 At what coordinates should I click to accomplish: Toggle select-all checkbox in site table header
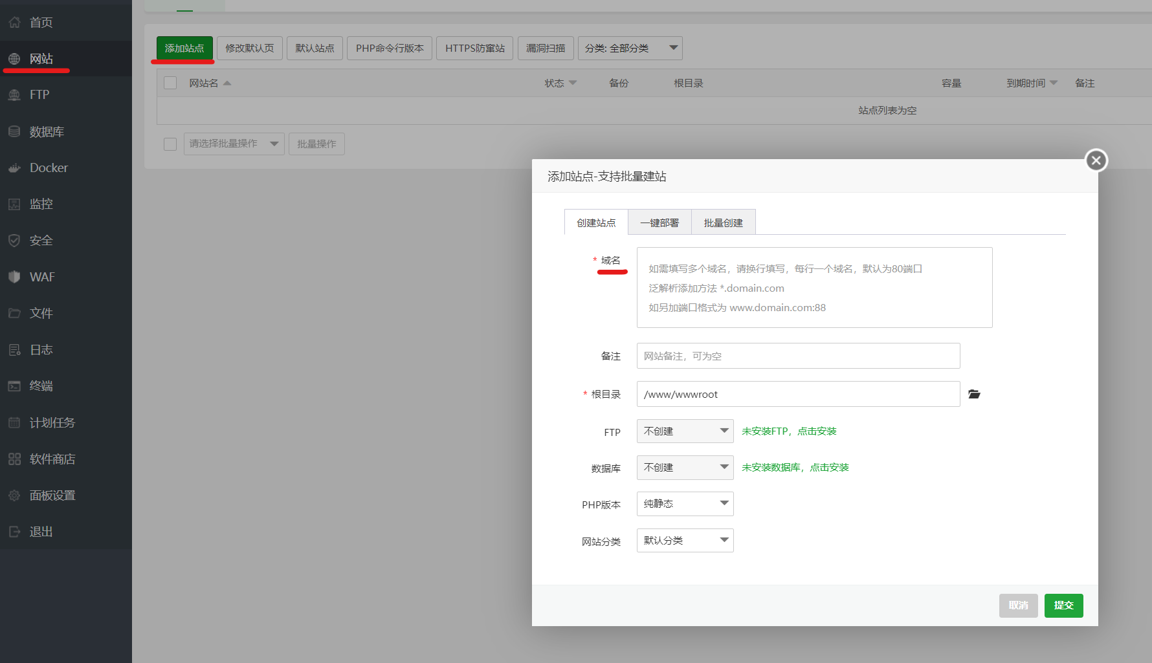tap(170, 83)
